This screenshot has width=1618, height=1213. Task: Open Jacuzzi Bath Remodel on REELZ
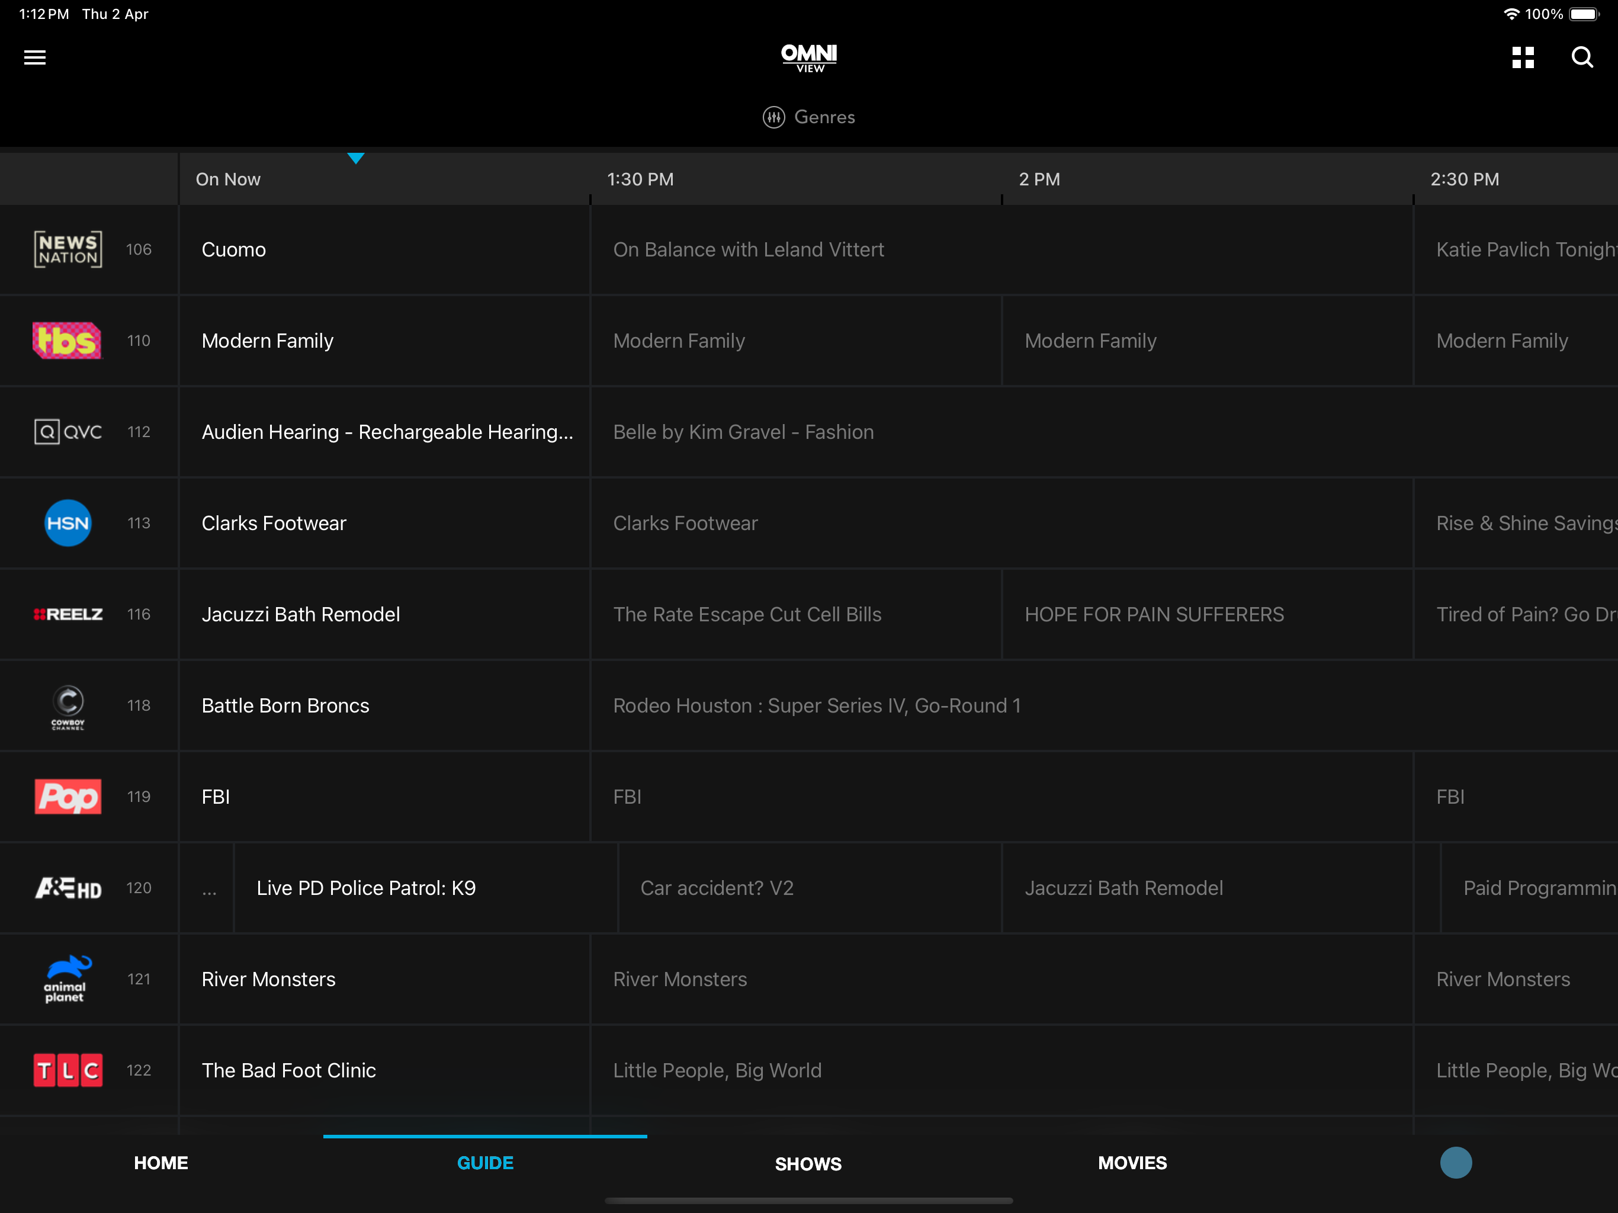coord(385,615)
